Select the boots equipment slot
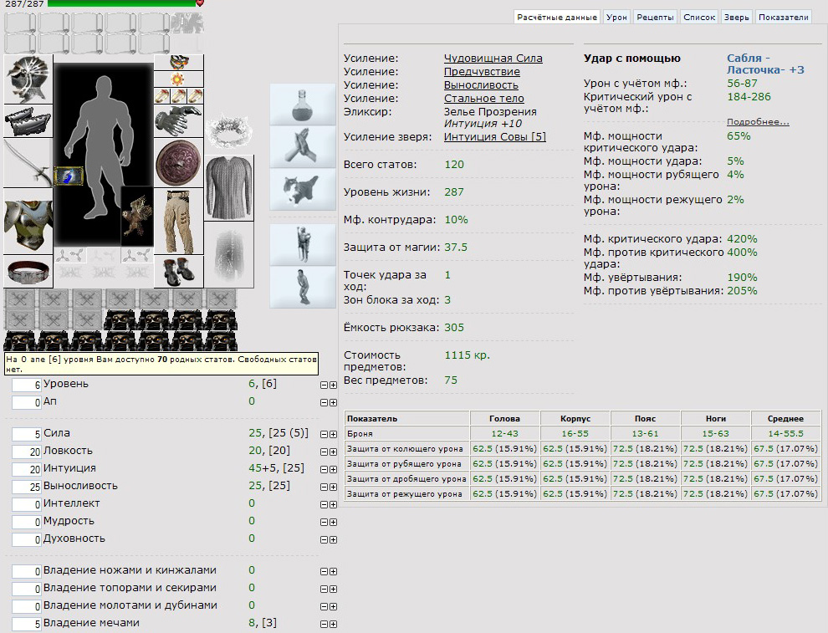This screenshot has width=828, height=633. (178, 272)
